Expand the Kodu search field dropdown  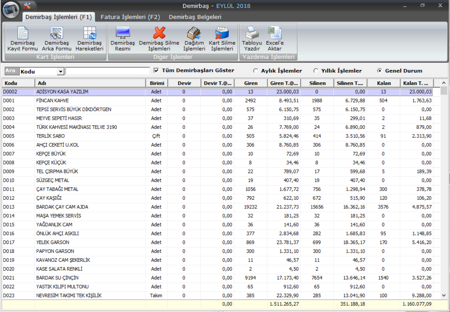[x=61, y=72]
